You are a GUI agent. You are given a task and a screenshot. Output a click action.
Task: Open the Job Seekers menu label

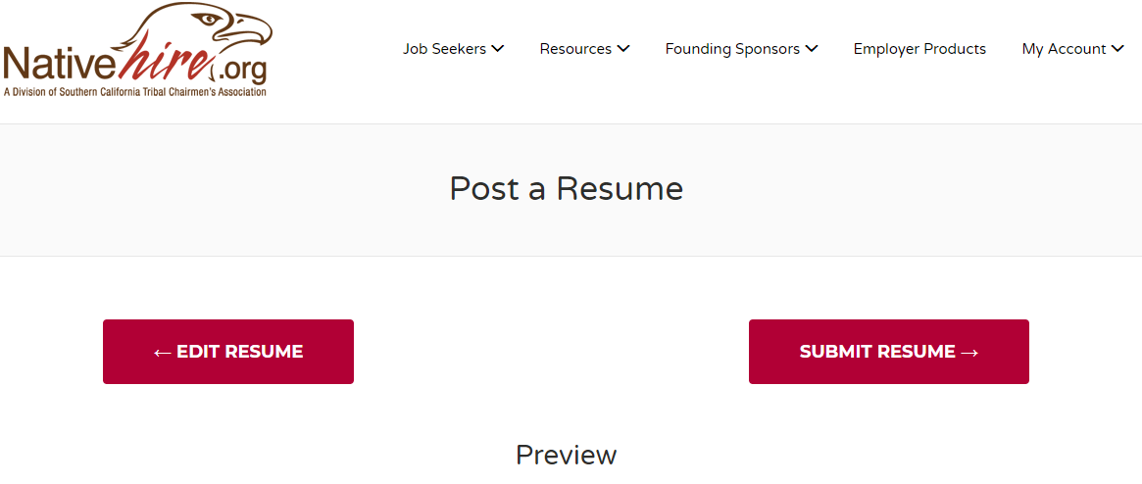point(444,49)
